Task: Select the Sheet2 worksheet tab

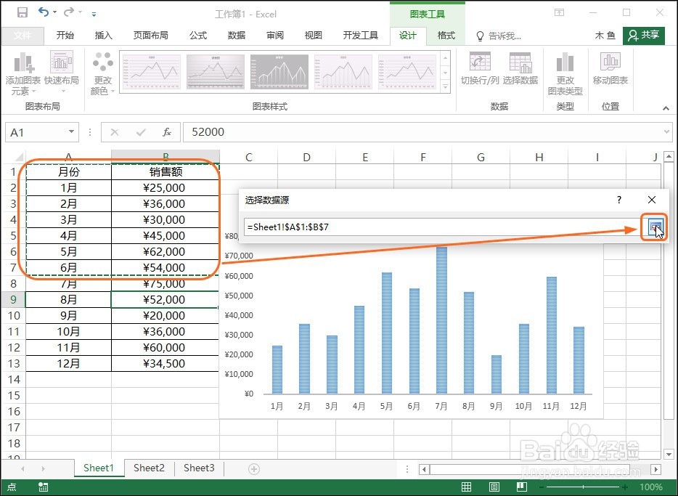Action: coord(149,468)
